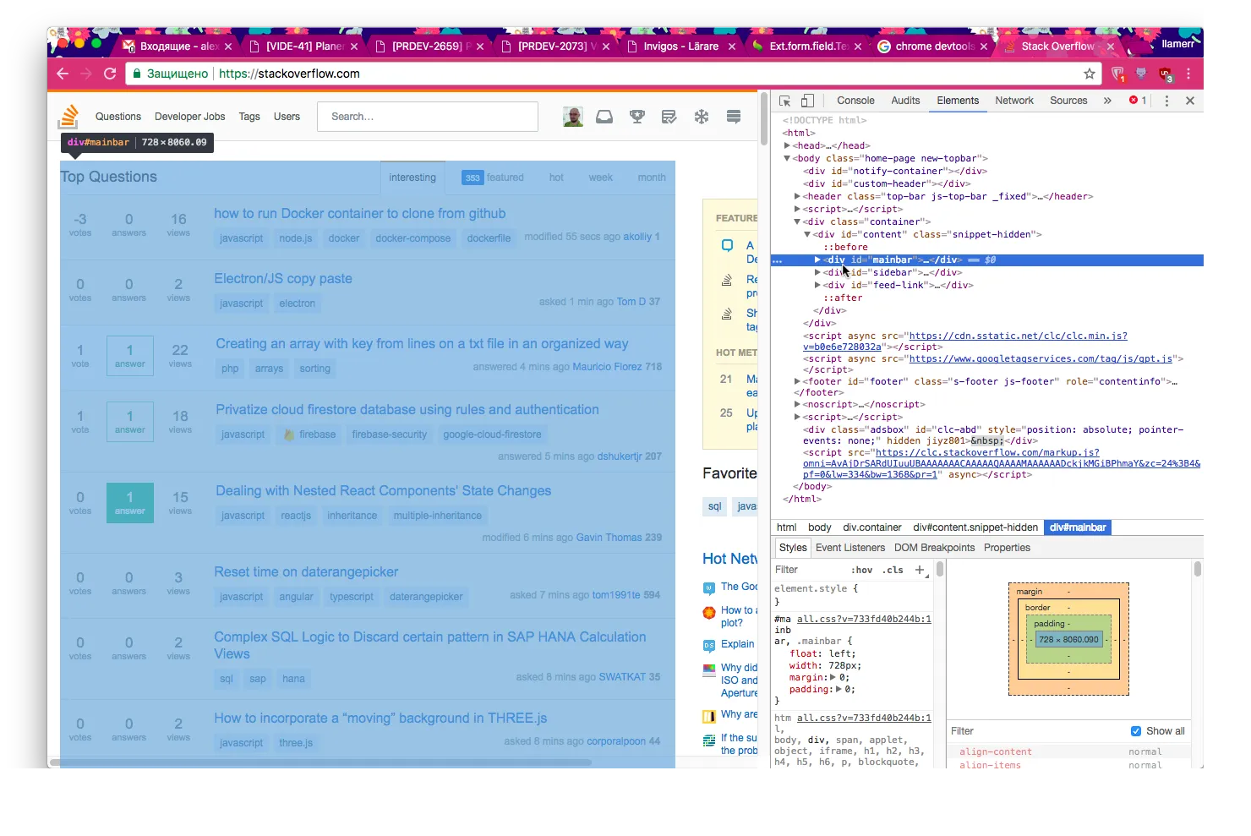The width and height of the screenshot is (1251, 836).
Task: Open the help center snowflake icon
Action: tap(702, 117)
